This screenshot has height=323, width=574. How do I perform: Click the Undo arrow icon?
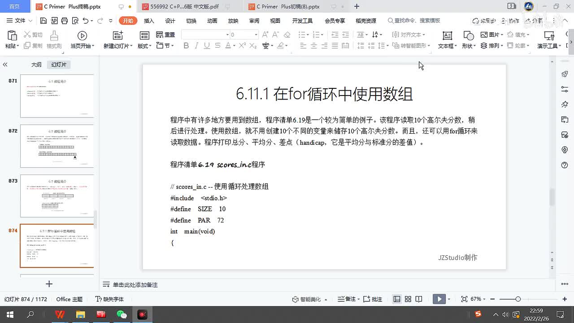(85, 21)
